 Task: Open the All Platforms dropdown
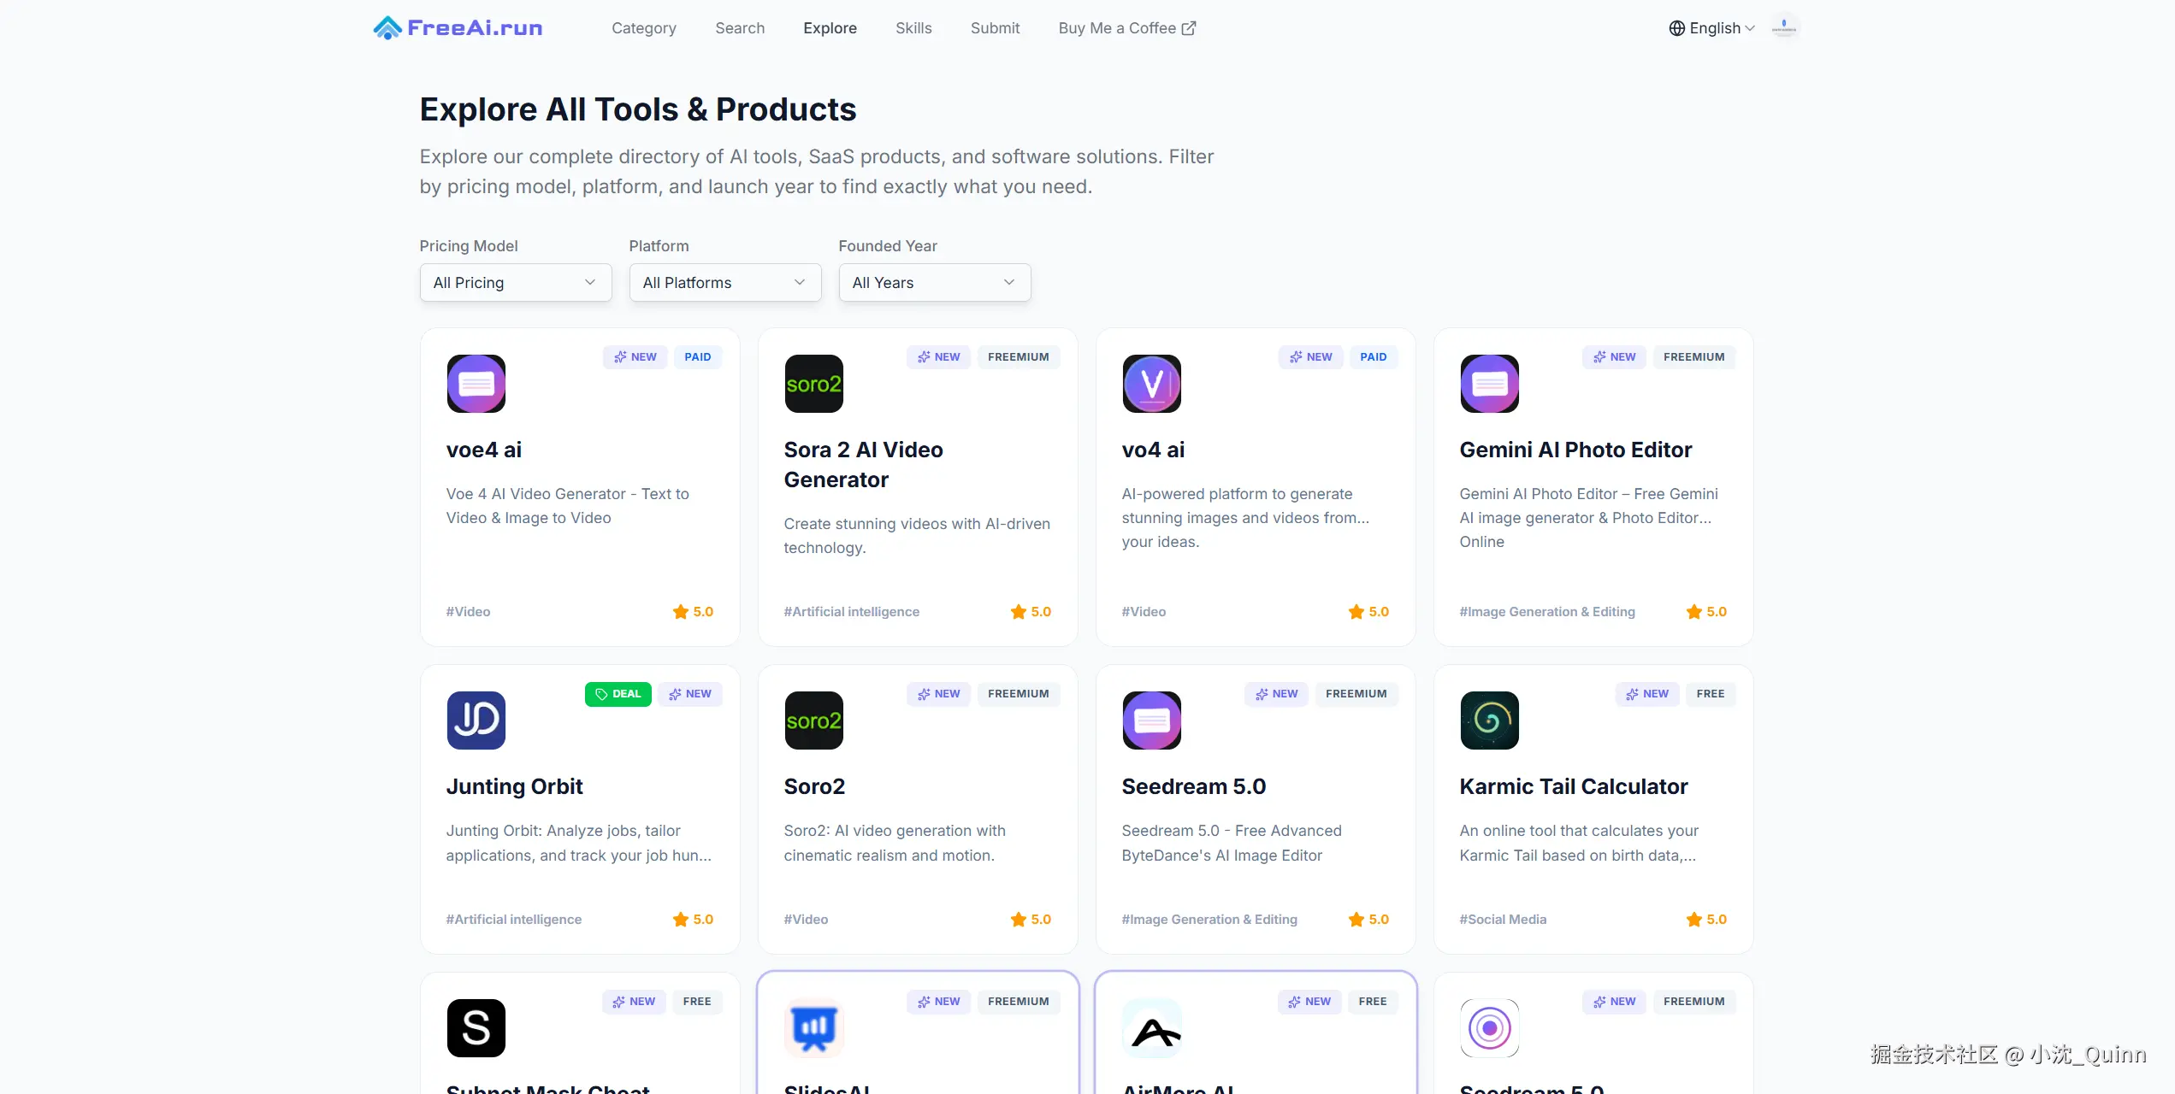point(725,283)
